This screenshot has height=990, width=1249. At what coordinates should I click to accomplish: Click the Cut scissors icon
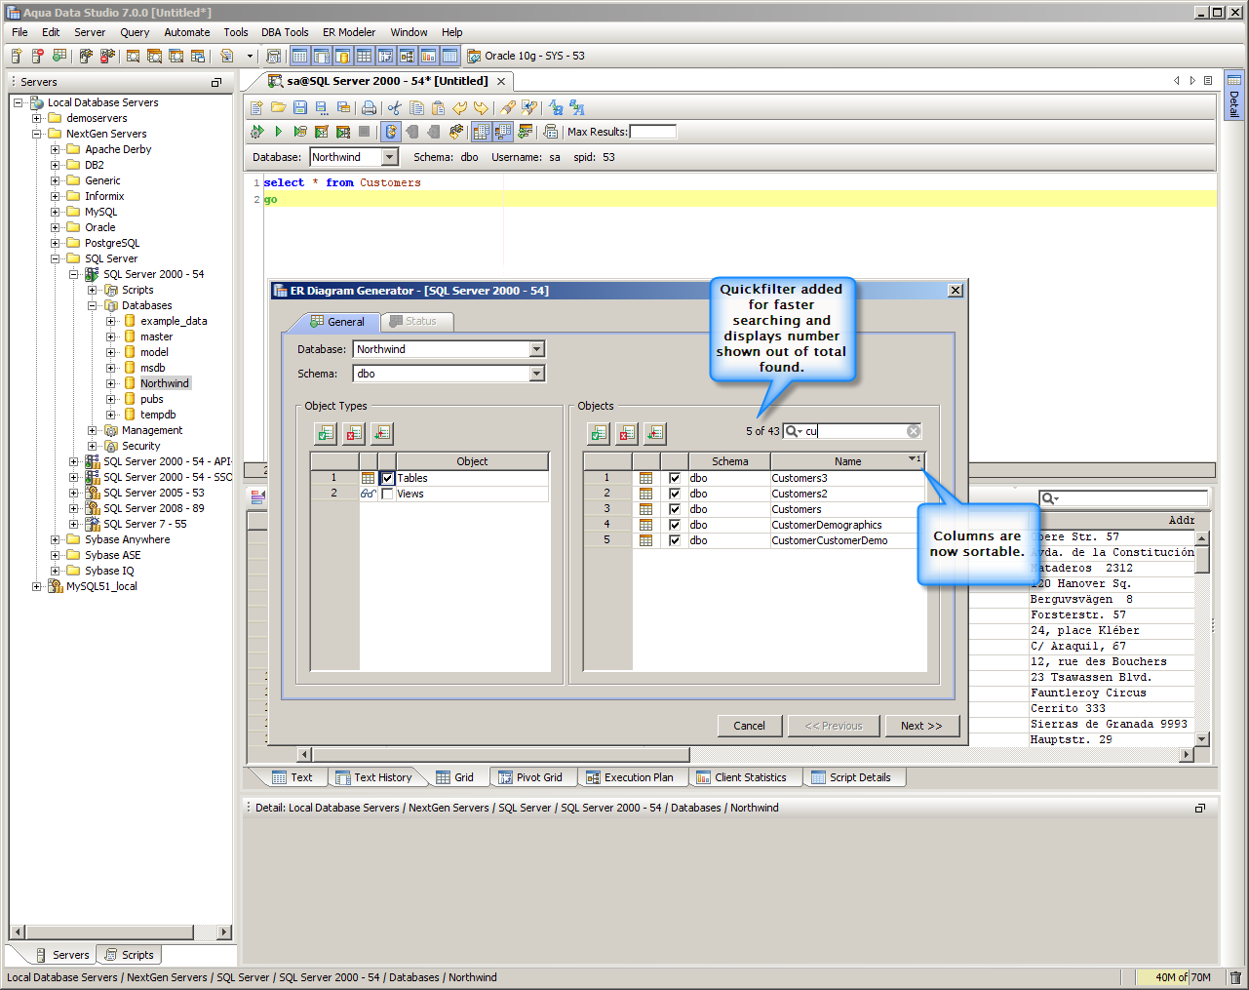[x=394, y=108]
